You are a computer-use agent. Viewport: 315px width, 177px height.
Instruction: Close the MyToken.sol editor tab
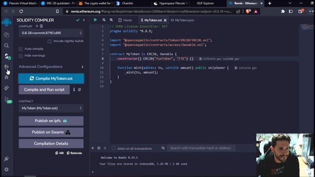(165, 20)
